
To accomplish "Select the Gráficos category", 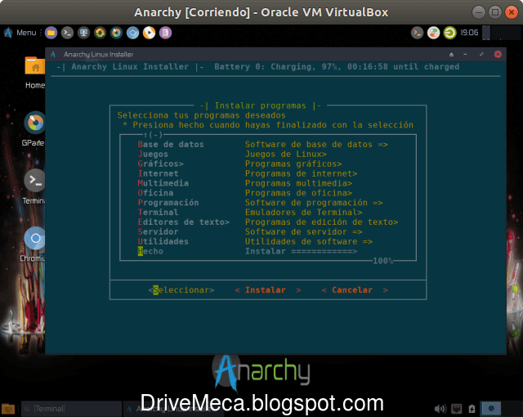I will click(x=161, y=164).
